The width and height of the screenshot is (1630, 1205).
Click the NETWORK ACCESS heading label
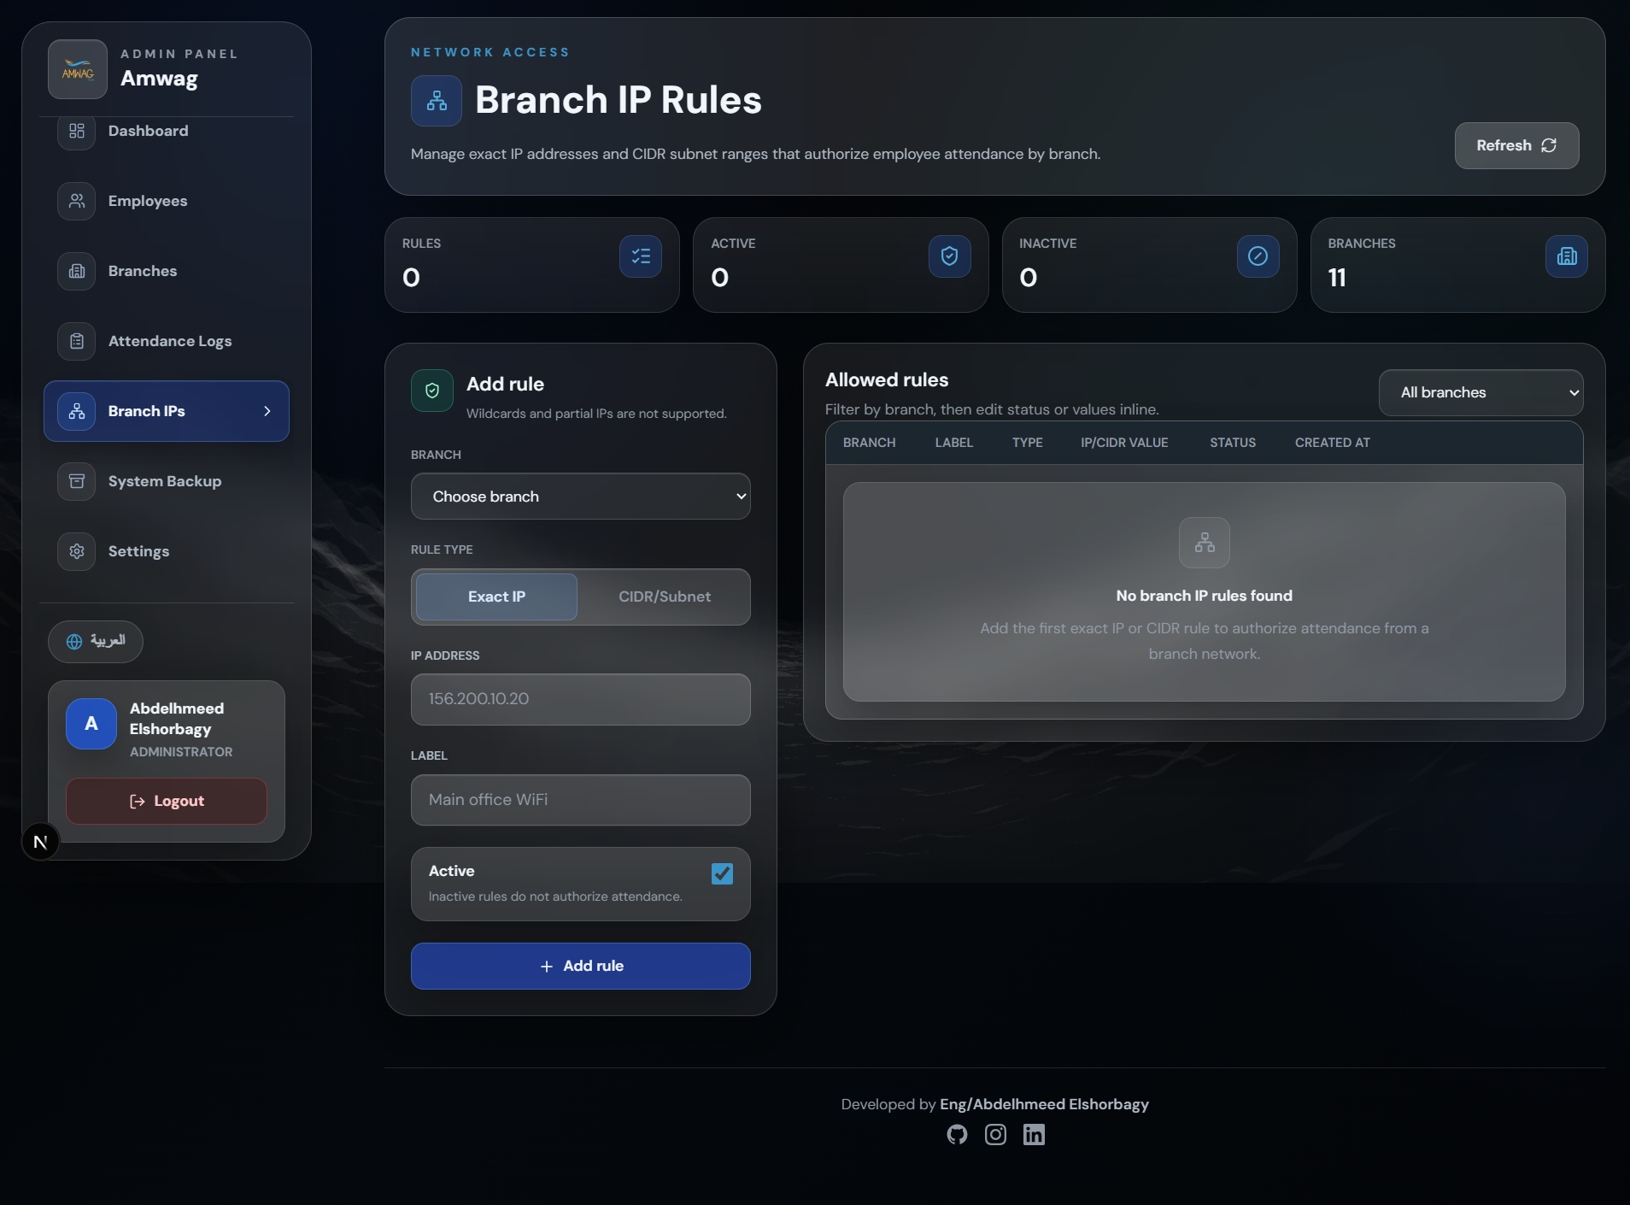coord(490,52)
